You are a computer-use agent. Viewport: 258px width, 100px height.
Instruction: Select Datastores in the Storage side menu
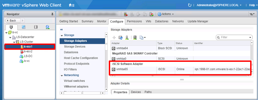[x=71, y=52]
